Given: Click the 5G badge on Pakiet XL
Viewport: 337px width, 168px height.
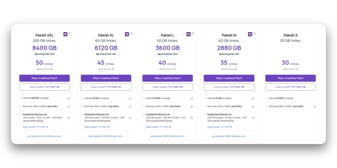Looking at the screenshot, I should pyautogui.click(x=127, y=34).
